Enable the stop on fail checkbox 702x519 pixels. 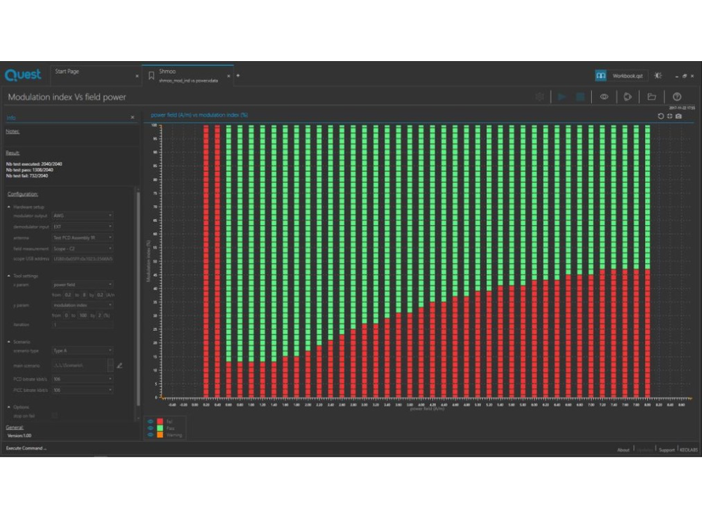coord(55,416)
